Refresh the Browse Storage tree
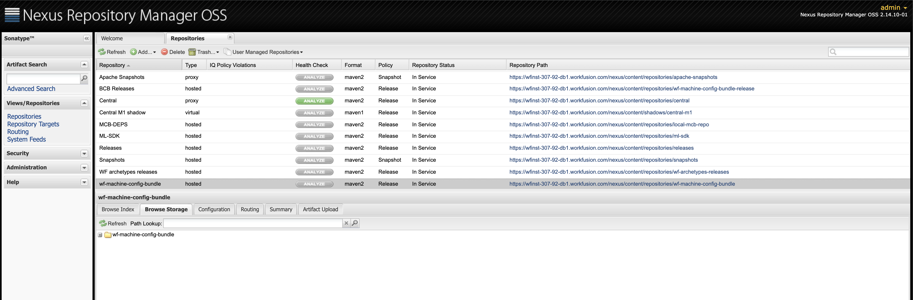The height and width of the screenshot is (300, 913). (113, 224)
